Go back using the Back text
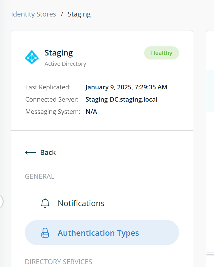The width and height of the screenshot is (214, 267). click(x=48, y=153)
